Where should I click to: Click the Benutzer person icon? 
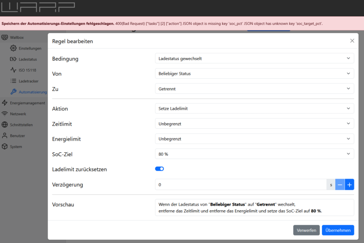(x=5, y=136)
